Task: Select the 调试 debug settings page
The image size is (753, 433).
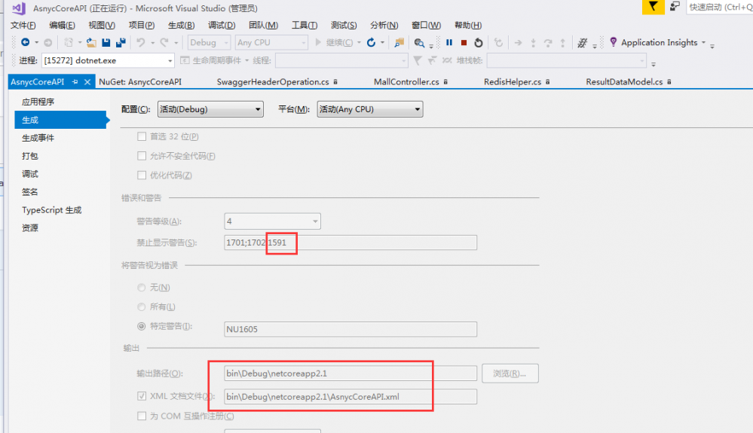Action: point(30,174)
